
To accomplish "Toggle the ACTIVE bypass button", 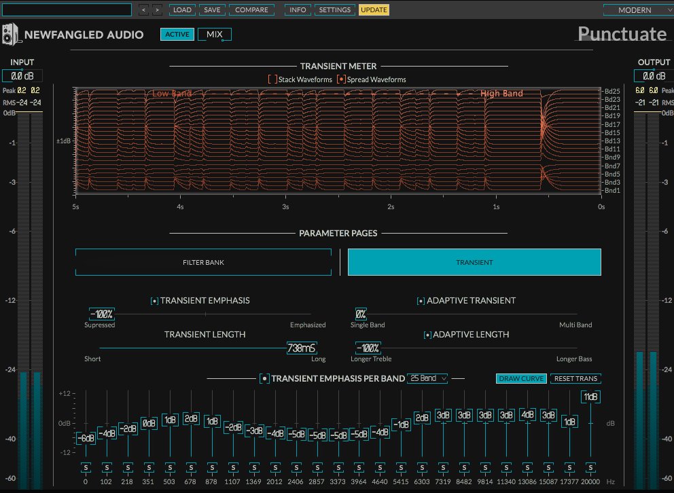I will coord(177,35).
